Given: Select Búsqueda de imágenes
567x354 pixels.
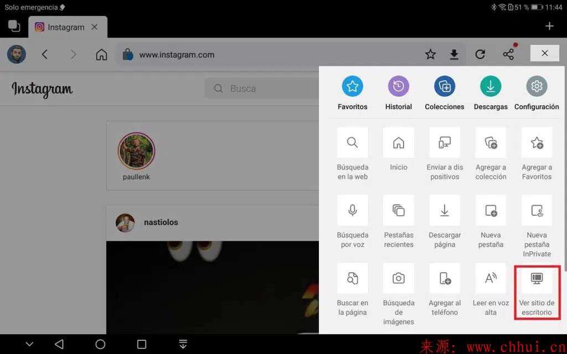Looking at the screenshot, I should pos(399,294).
